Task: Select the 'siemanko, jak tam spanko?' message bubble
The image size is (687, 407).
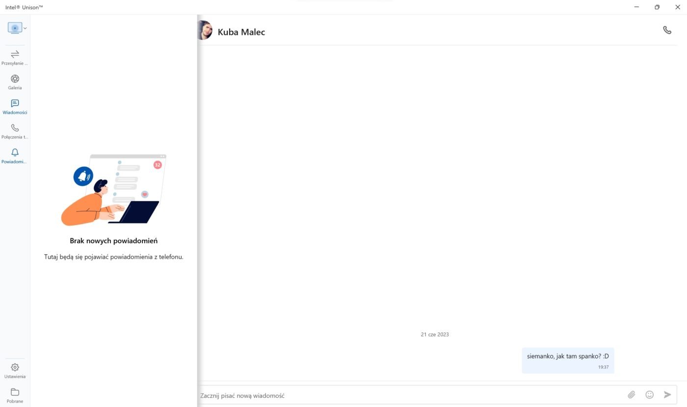Action: point(568,360)
